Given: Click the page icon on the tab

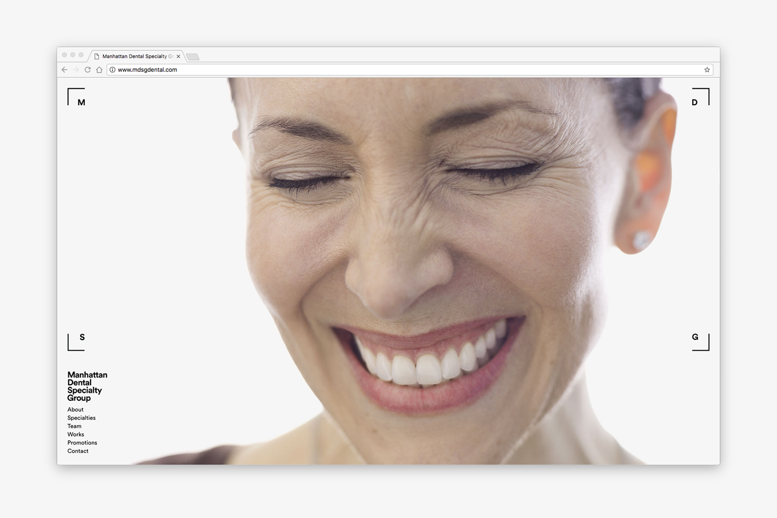Looking at the screenshot, I should [x=96, y=56].
